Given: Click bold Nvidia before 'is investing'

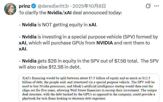Looking at the screenshot, I should [29, 37].
